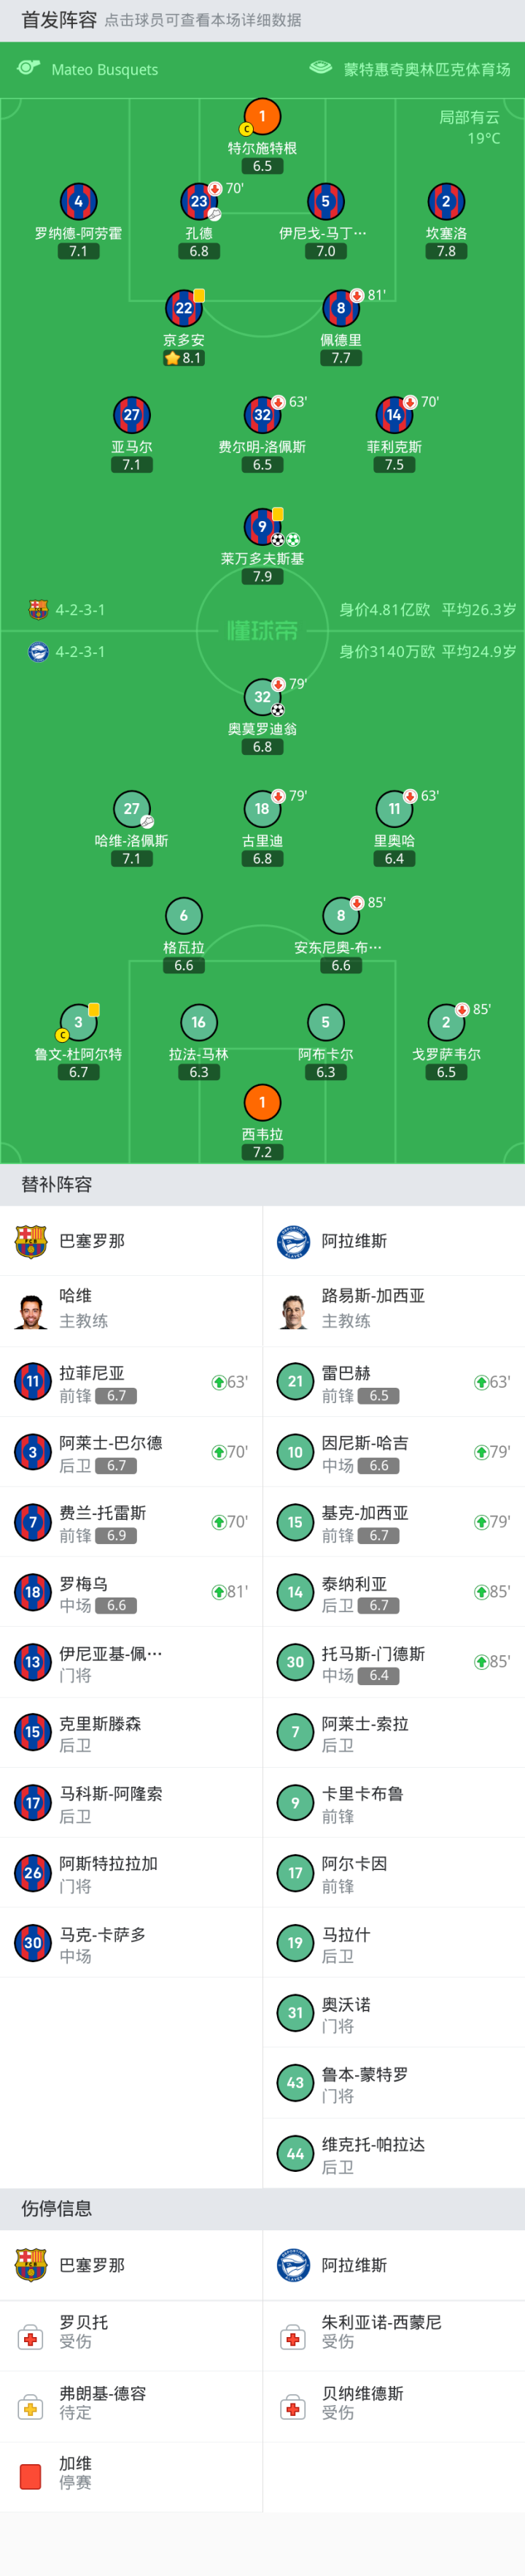The image size is (525, 2576).
Task: Open coach 哈维's profile photo
Action: 31,1308
